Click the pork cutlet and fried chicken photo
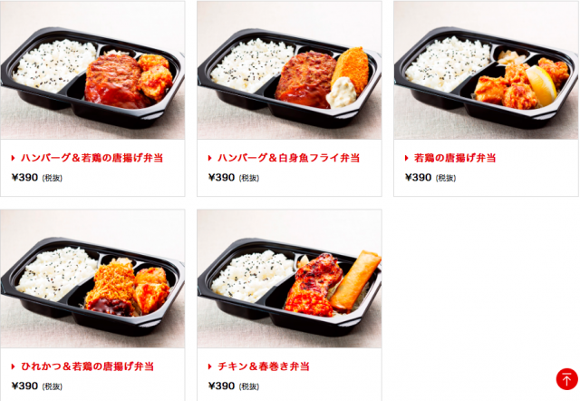 pos(92,279)
